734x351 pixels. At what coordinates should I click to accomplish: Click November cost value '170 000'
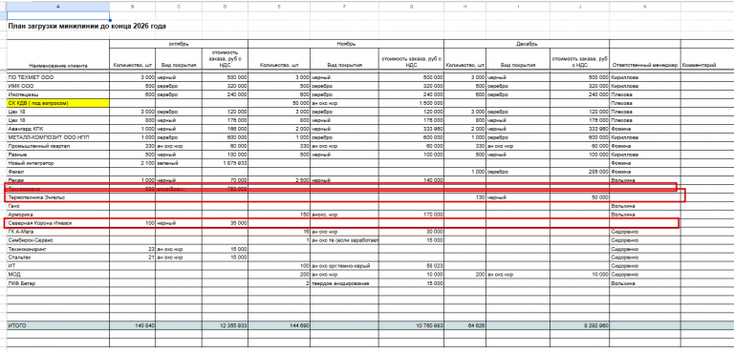click(x=412, y=215)
